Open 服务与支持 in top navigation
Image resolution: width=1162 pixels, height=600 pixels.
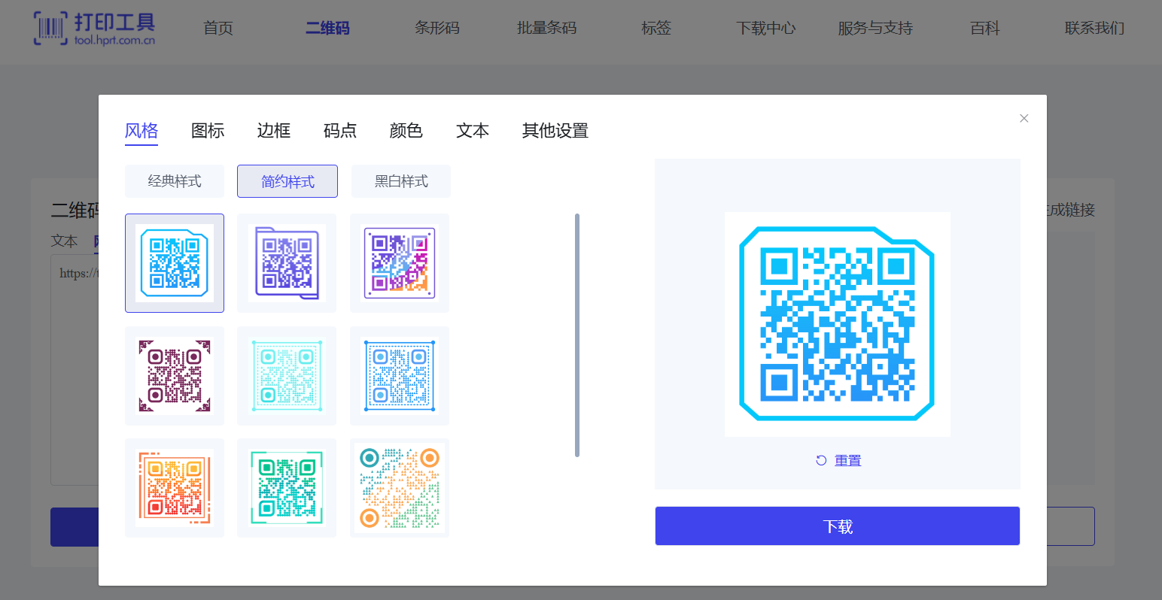pyautogui.click(x=875, y=29)
